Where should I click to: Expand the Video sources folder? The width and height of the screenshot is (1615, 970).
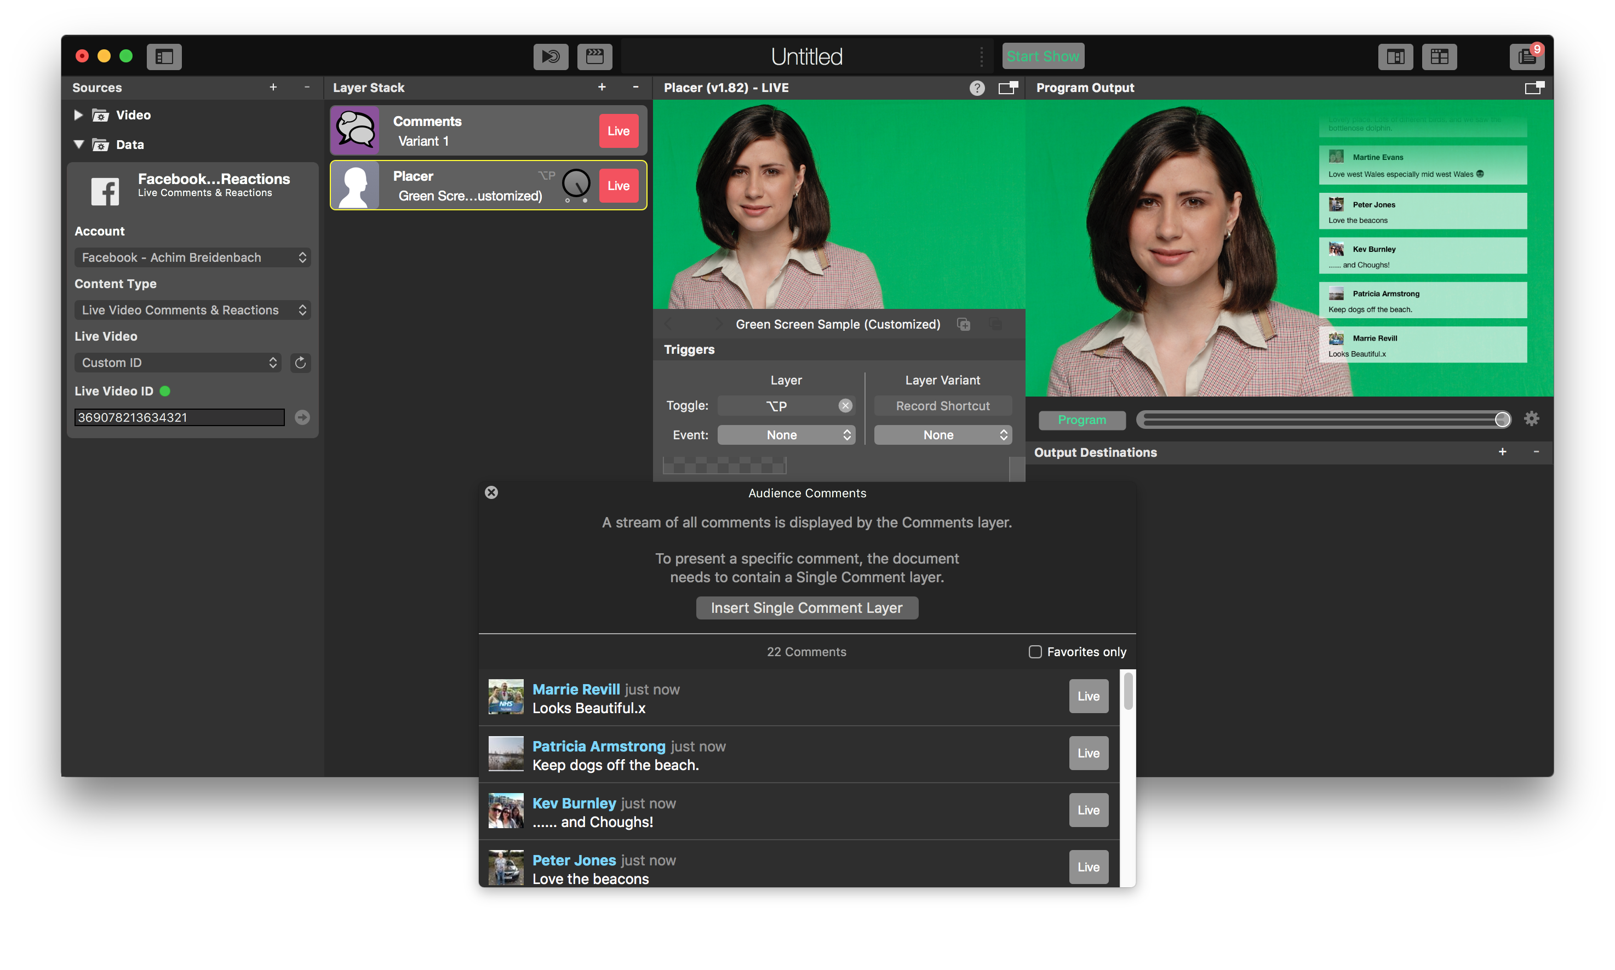(78, 115)
